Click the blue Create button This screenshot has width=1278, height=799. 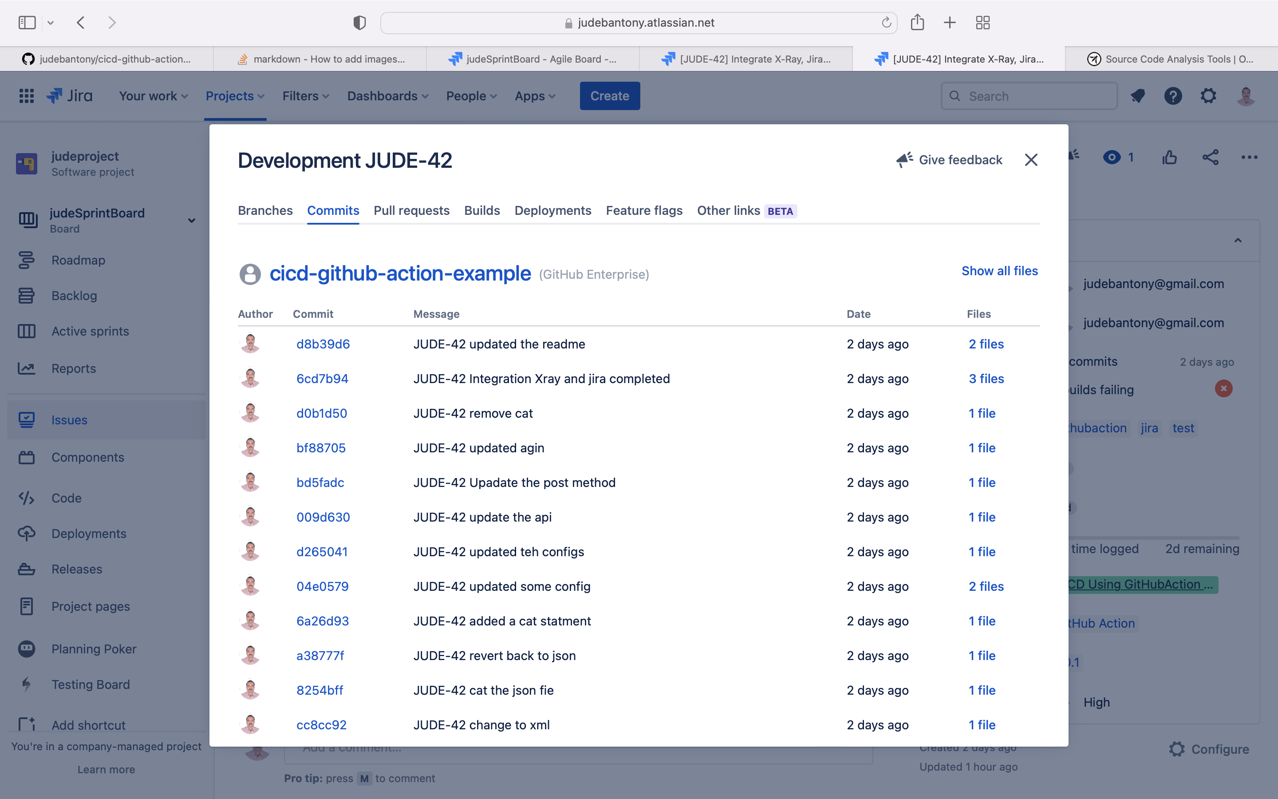pos(609,96)
